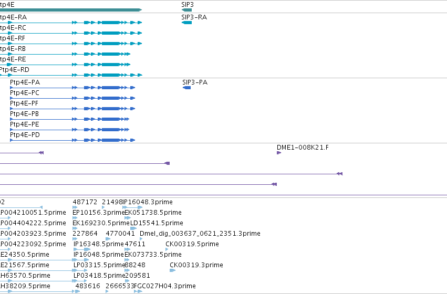Select the P004223092.5prime EST label
Image resolution: width=447 pixels, height=294 pixels.
33,244
